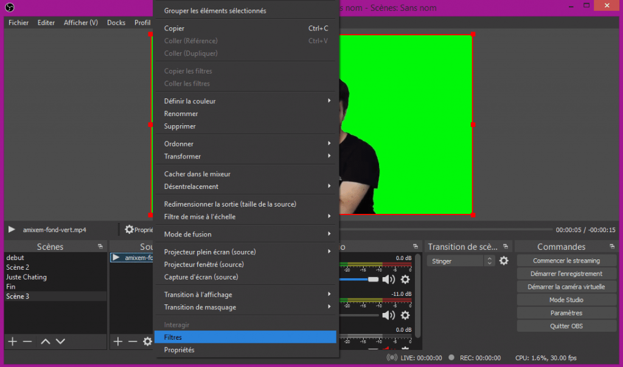Viewport: 623px width, 367px height.
Task: Move scene down with arrow icon
Action: click(x=60, y=341)
